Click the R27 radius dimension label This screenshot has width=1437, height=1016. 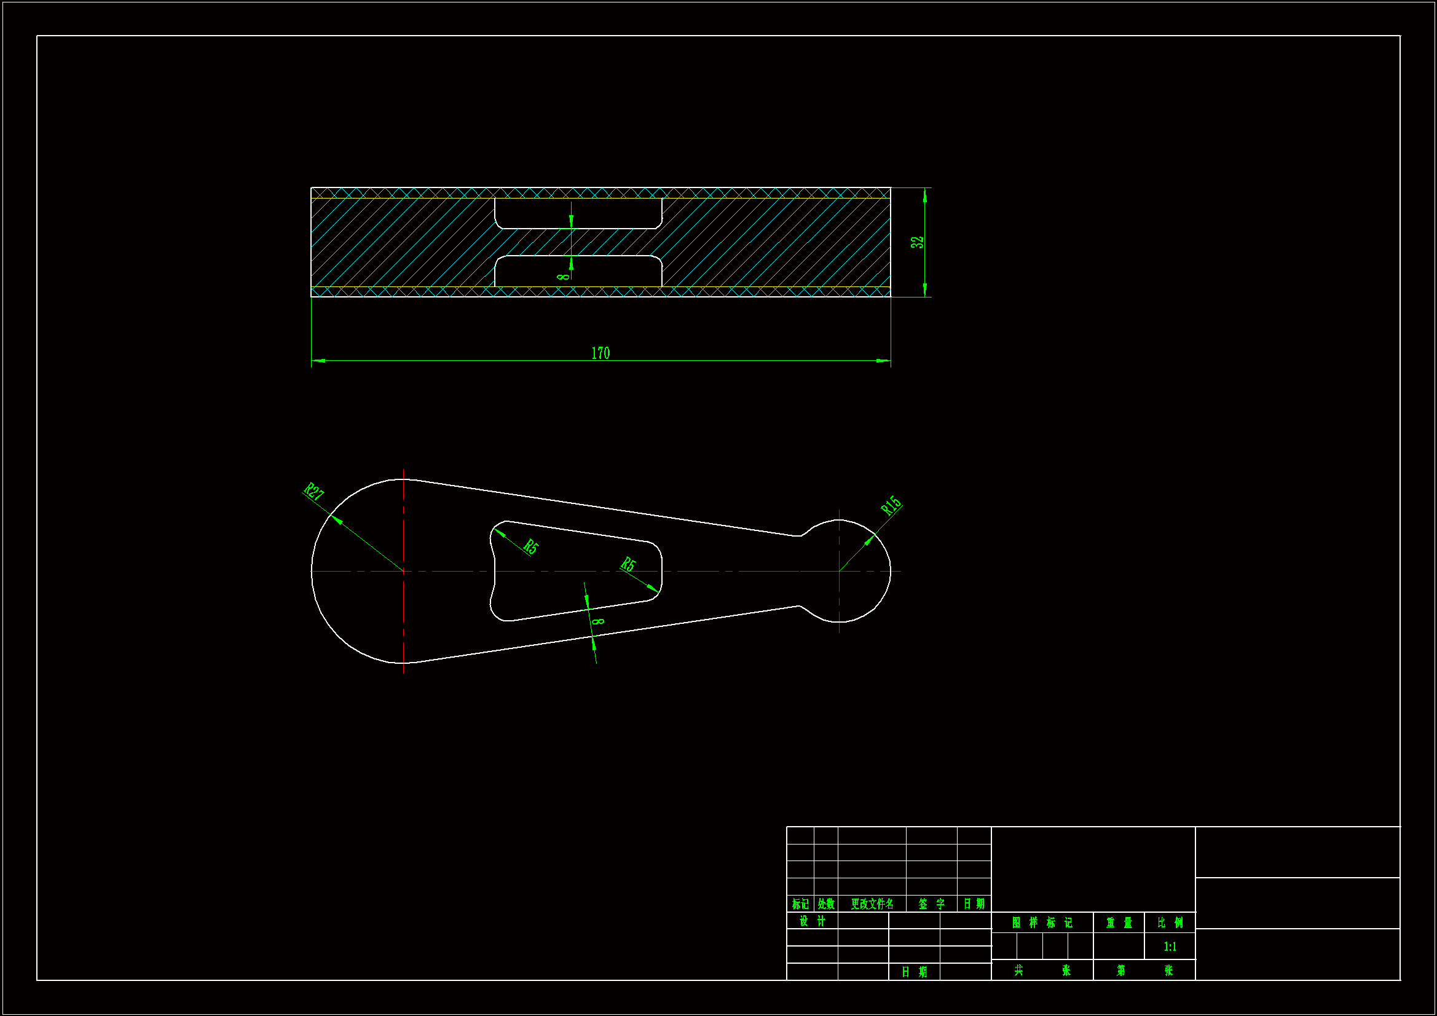tap(313, 492)
